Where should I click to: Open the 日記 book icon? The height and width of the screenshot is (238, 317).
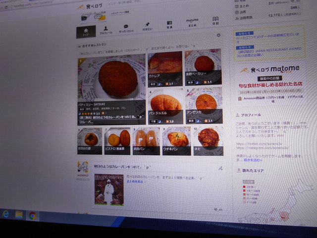tap(215, 21)
